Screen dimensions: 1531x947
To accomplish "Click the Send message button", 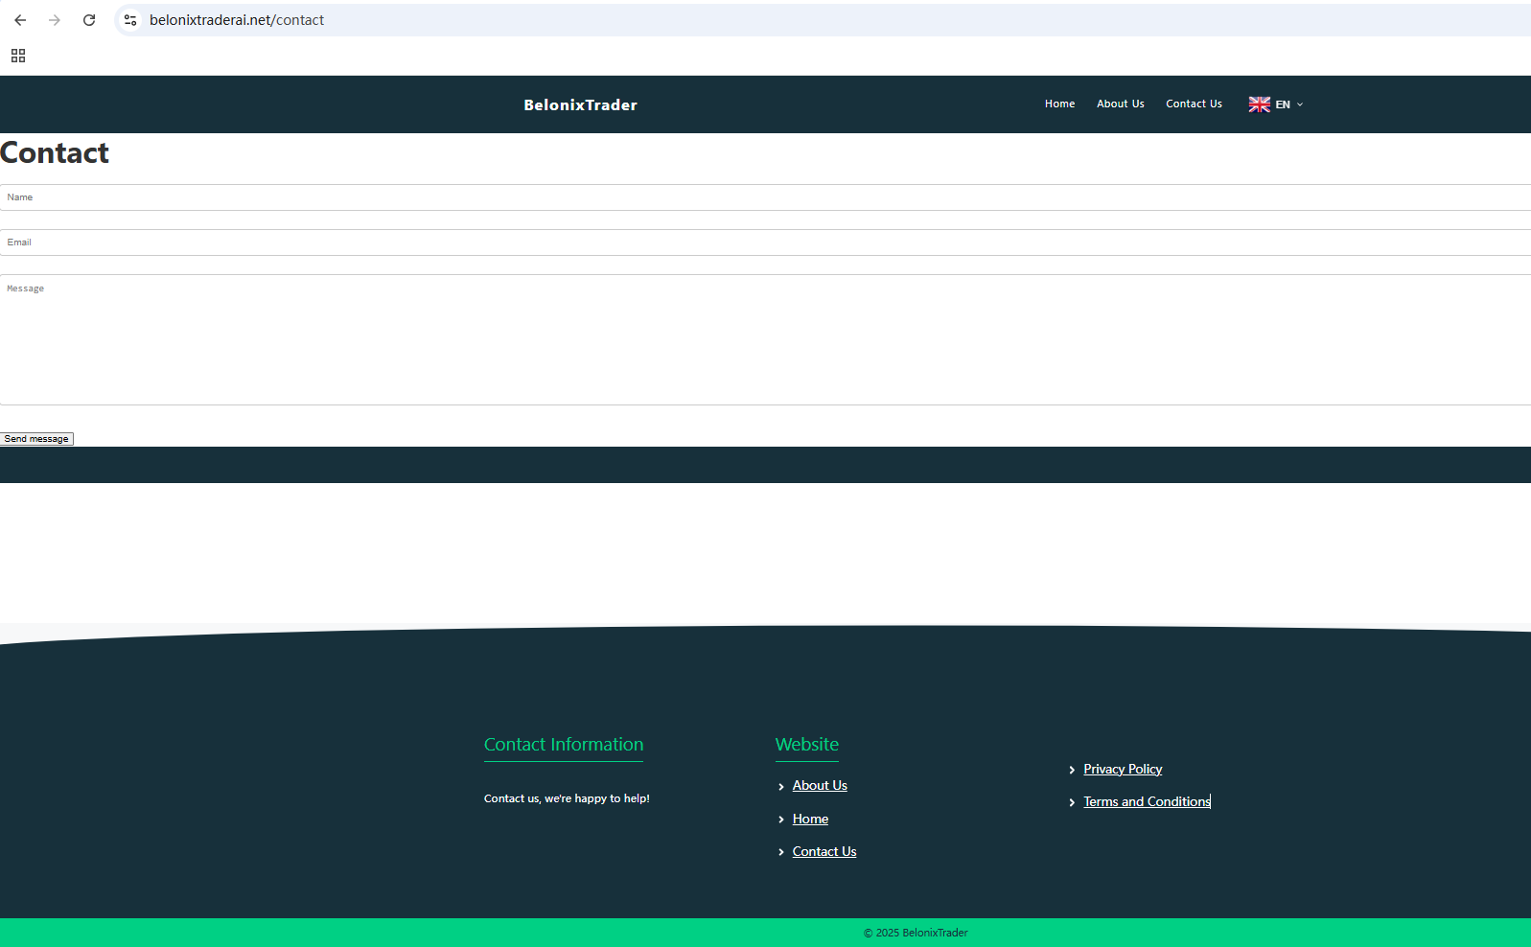I will [36, 439].
